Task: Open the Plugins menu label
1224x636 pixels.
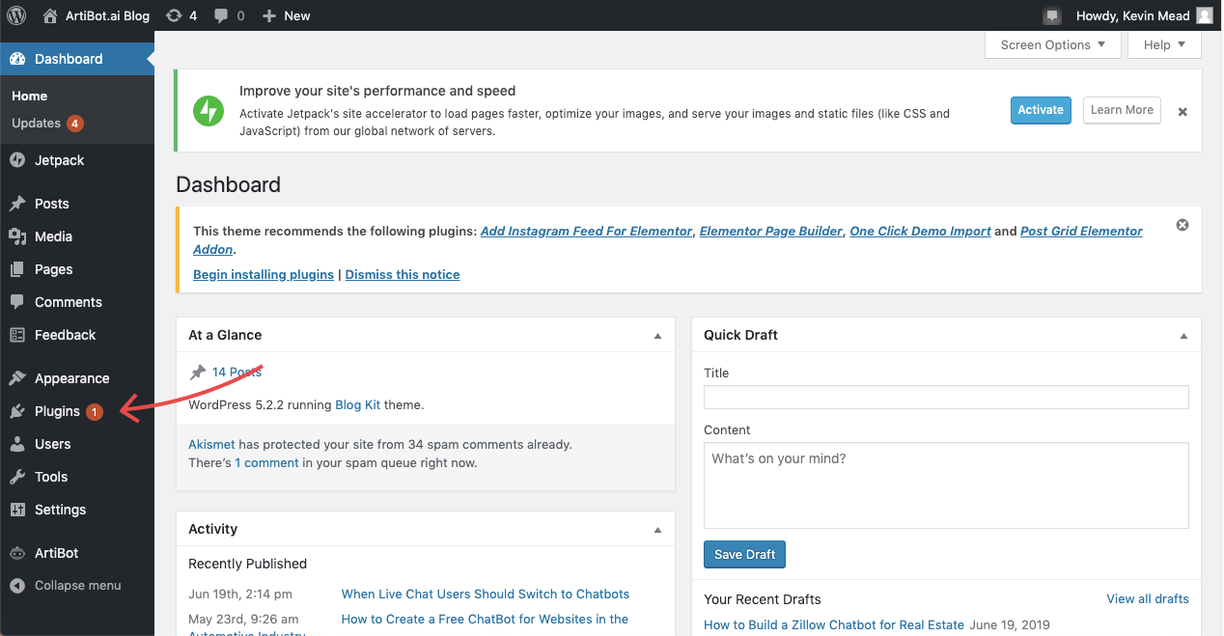Action: coord(58,411)
